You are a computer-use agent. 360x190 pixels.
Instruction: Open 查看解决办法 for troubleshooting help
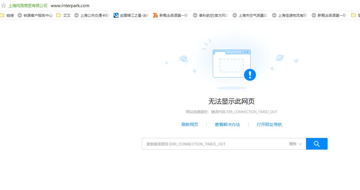coord(228,124)
